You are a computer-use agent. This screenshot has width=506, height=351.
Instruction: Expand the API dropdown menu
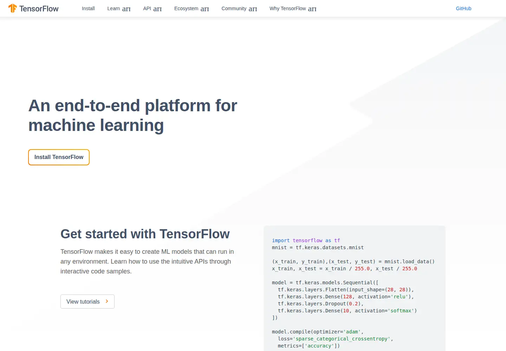click(x=152, y=8)
